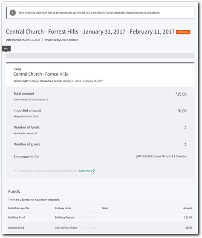The height and width of the screenshot is (238, 202).
Task: Open the Learn more link
Action: tap(86, 171)
